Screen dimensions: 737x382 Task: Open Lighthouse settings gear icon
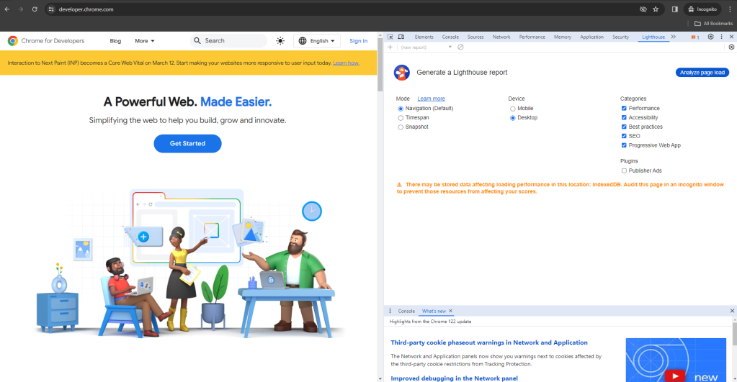731,47
